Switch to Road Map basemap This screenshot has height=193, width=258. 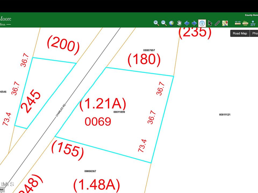click(x=240, y=33)
